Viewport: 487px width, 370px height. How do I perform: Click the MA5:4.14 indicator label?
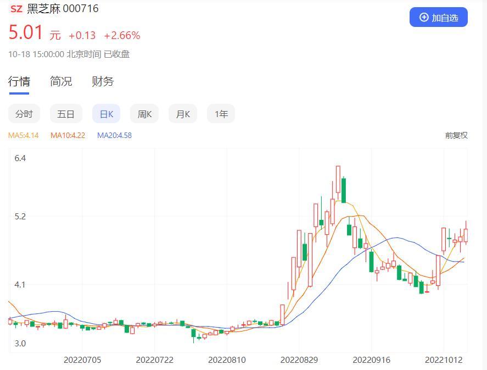point(23,136)
